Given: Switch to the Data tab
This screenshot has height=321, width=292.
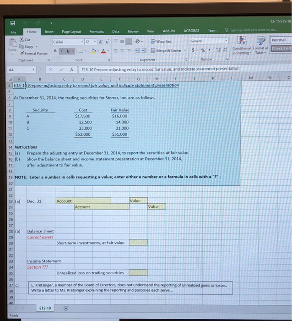Looking at the screenshot, I should coord(116,31).
